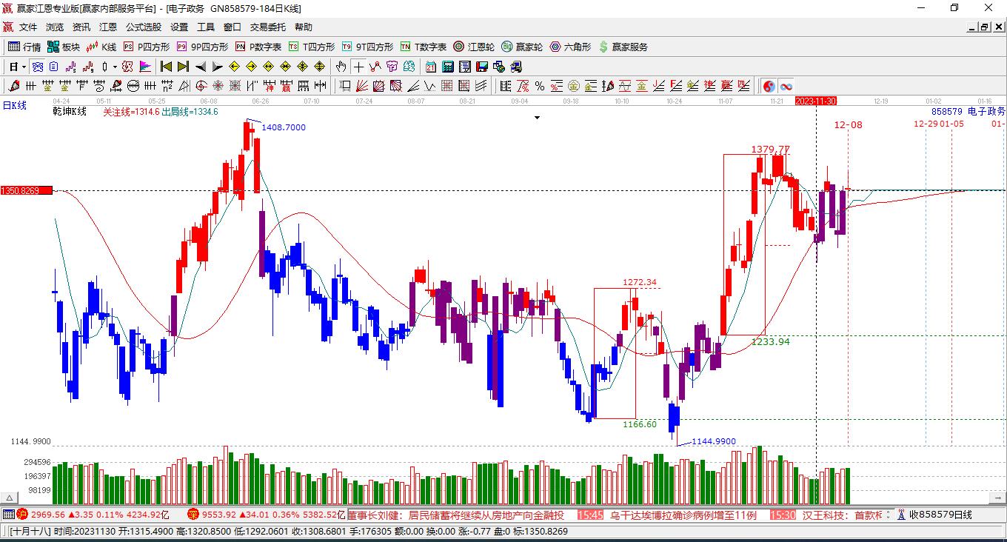
Task: Click the calendar 21 icon
Action: (430, 67)
